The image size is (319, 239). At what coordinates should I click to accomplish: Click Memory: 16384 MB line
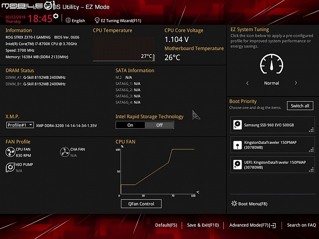coord(37,57)
